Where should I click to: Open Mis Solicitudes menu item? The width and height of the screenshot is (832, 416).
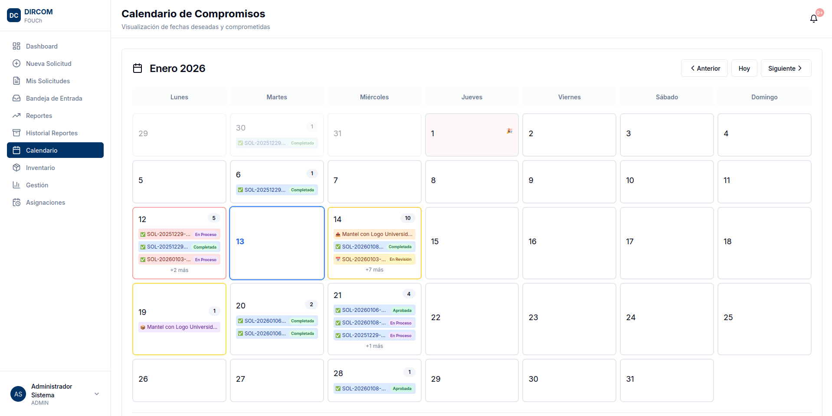click(55, 81)
